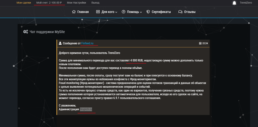
Task: Open Мой счет balance link
Action: [x=49, y=3]
